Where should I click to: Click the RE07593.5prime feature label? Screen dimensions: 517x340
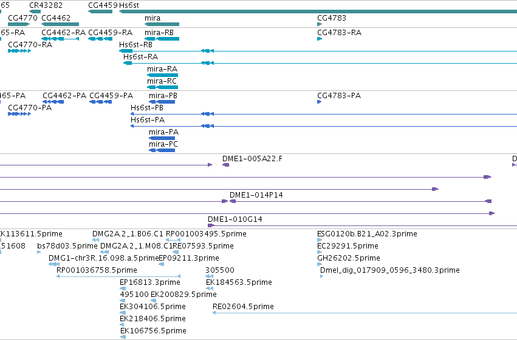pyautogui.click(x=203, y=246)
